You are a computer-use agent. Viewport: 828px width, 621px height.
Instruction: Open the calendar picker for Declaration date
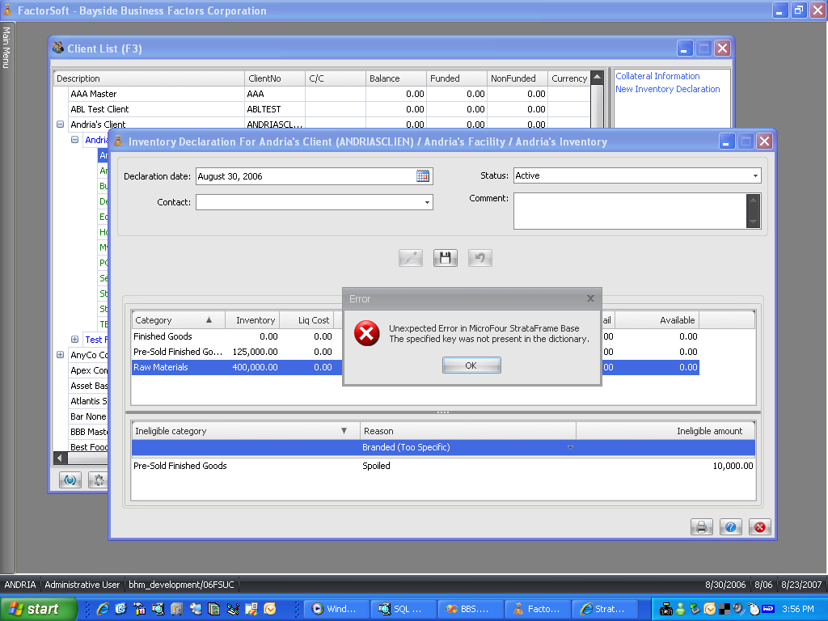pos(424,176)
